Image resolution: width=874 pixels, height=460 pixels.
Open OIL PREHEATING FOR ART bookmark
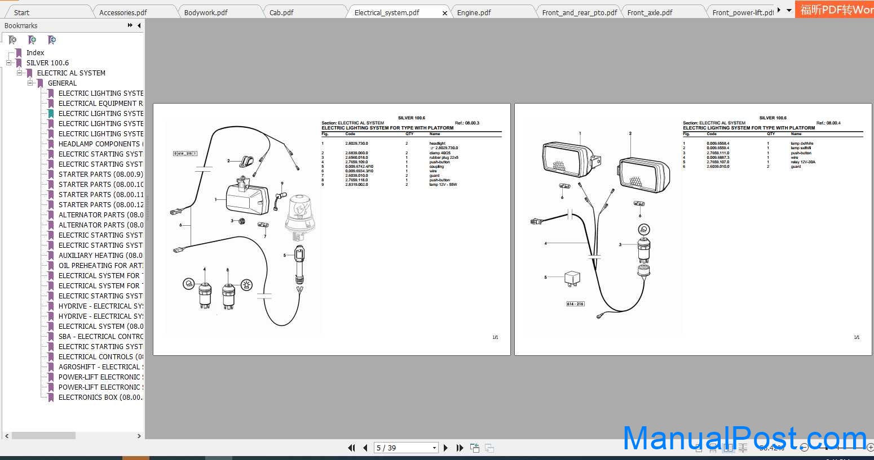coord(100,266)
